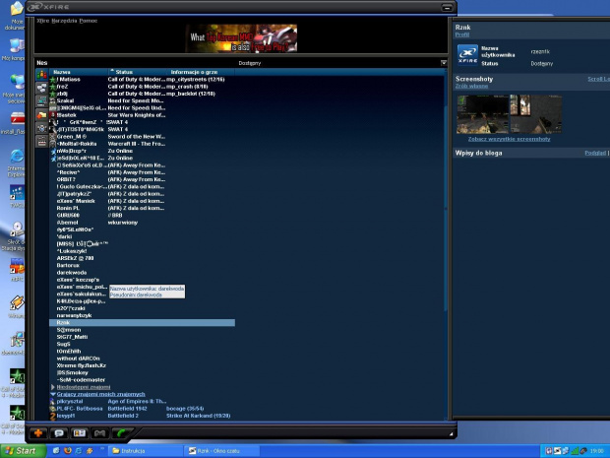Image resolution: width=610 pixels, height=458 pixels.
Task: Sort the list by Nazwa column header
Action: click(79, 72)
